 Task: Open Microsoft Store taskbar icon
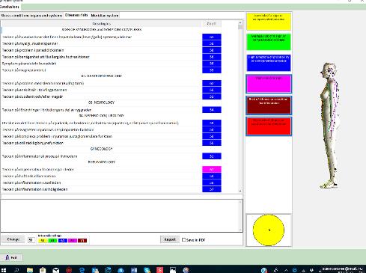pyautogui.click(x=43, y=270)
